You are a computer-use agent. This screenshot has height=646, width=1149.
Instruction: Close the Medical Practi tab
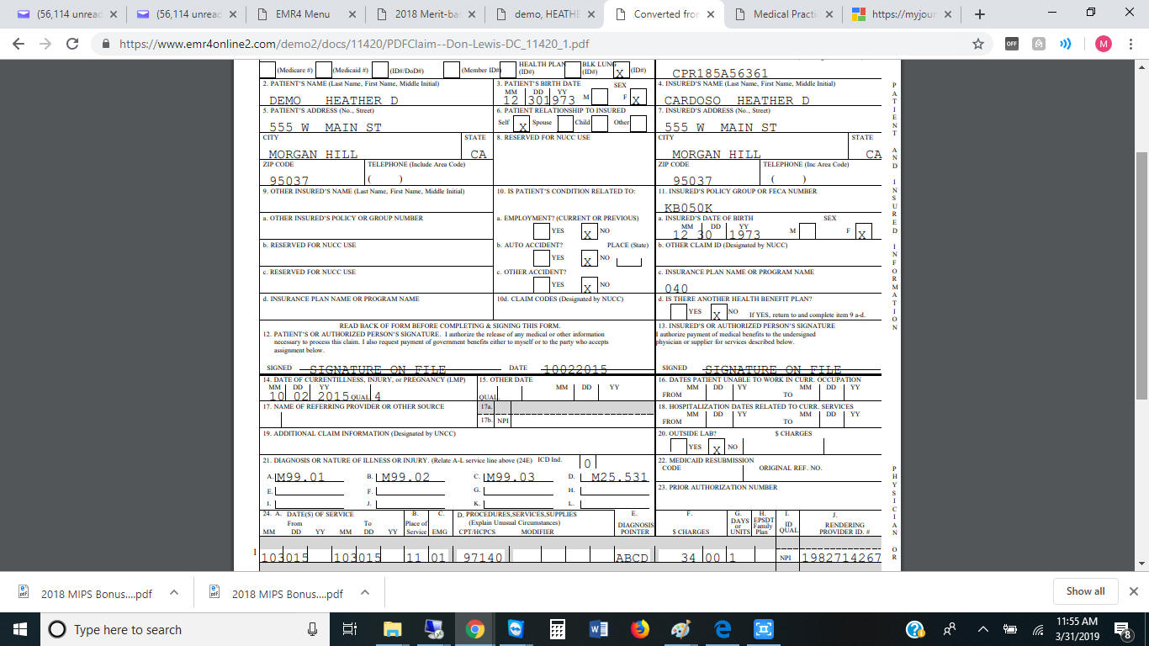(831, 14)
